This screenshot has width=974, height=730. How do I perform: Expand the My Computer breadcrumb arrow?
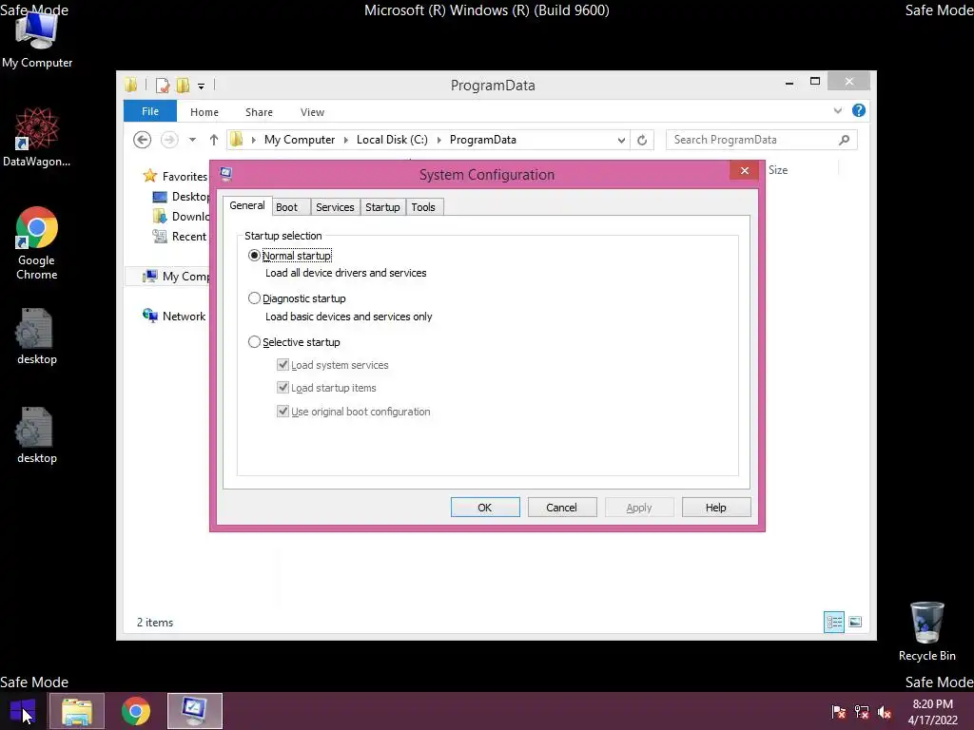346,141
